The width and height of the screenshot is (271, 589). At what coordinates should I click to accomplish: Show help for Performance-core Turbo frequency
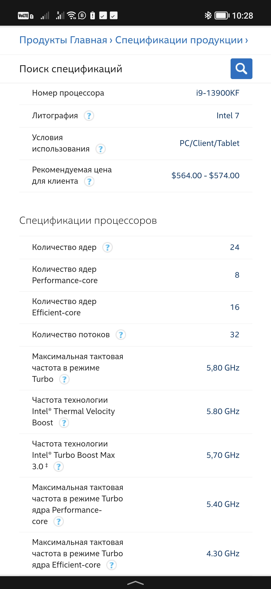[x=59, y=522]
